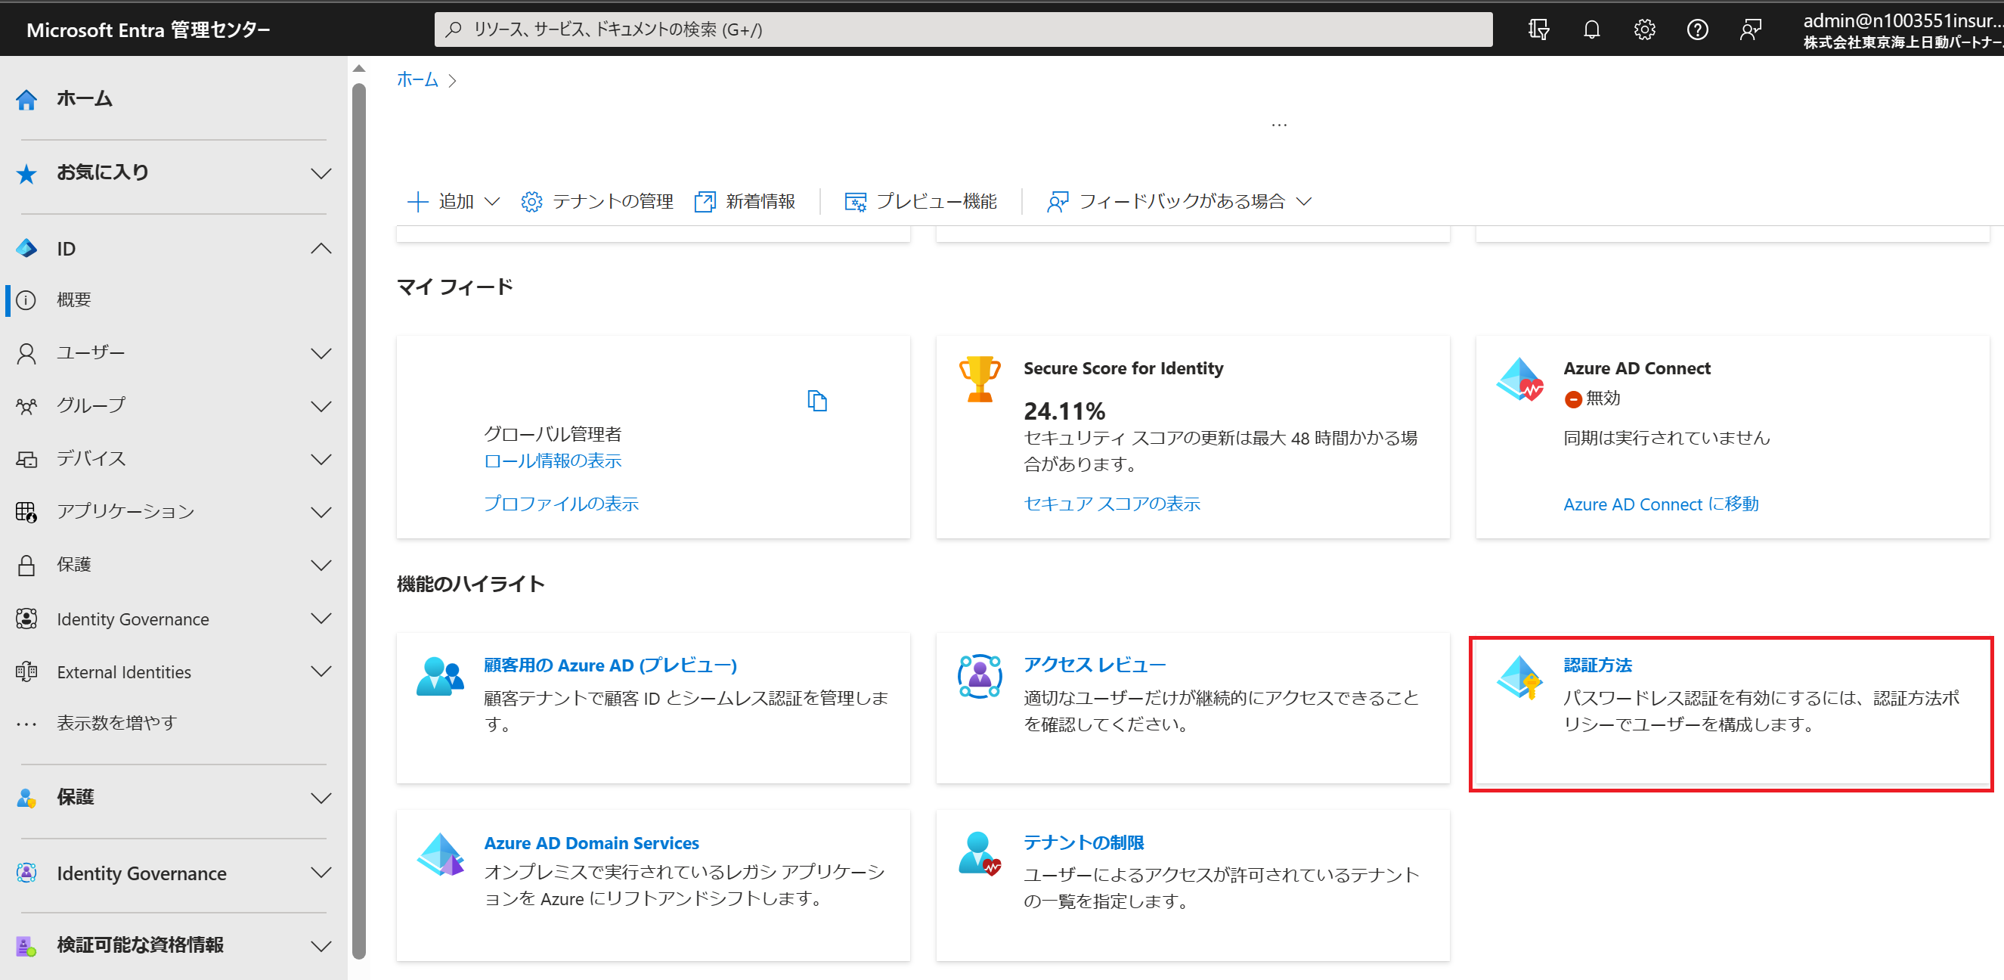The width and height of the screenshot is (2004, 980).
Task: Expand the ユーザー menu chevron
Action: click(321, 353)
